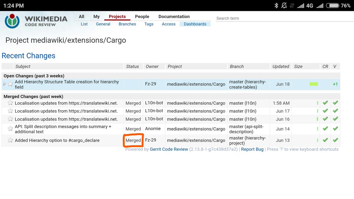The width and height of the screenshot is (354, 199).
Task: Open branch master (api-split-description)
Action: point(246,129)
